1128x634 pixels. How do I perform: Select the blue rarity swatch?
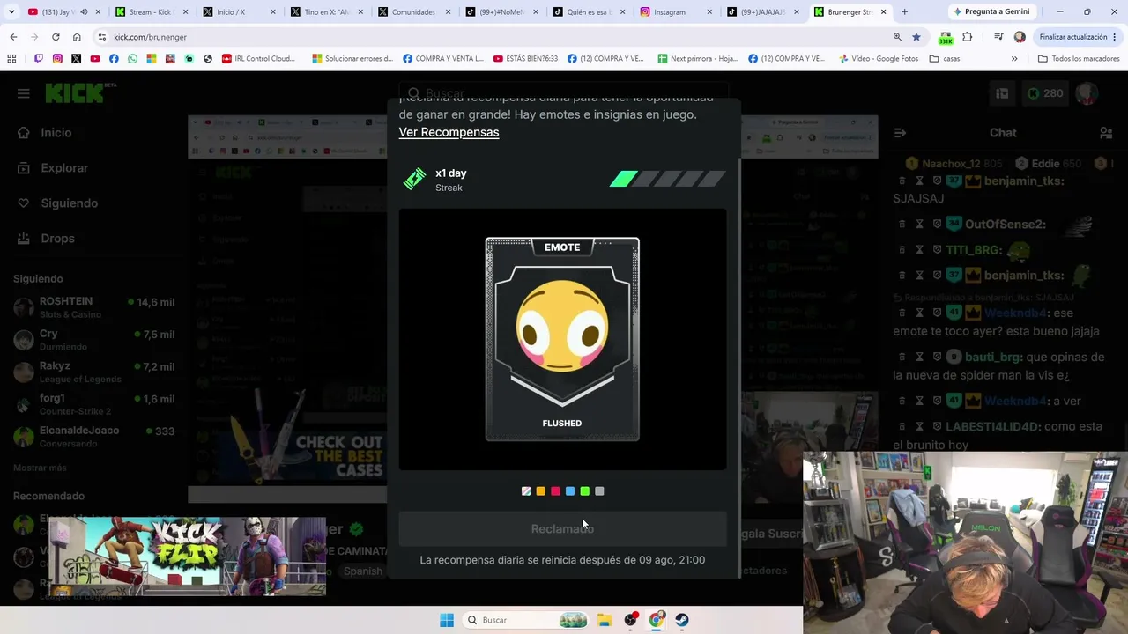(570, 491)
